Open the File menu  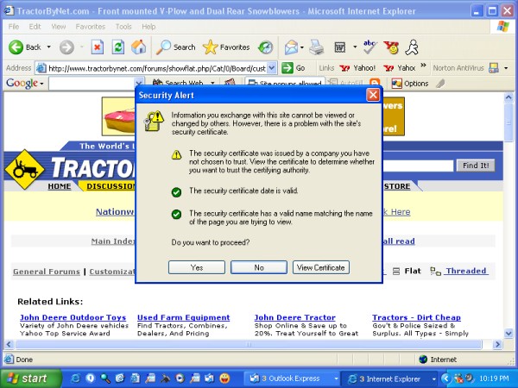[x=14, y=27]
